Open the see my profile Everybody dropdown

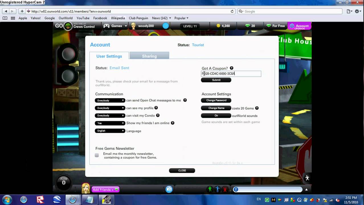110,108
